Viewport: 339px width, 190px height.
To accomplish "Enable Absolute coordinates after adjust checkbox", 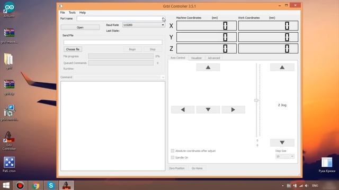I will (173, 151).
